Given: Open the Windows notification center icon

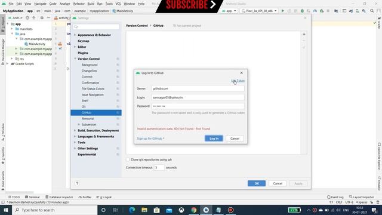Looking at the screenshot, I should [x=374, y=210].
